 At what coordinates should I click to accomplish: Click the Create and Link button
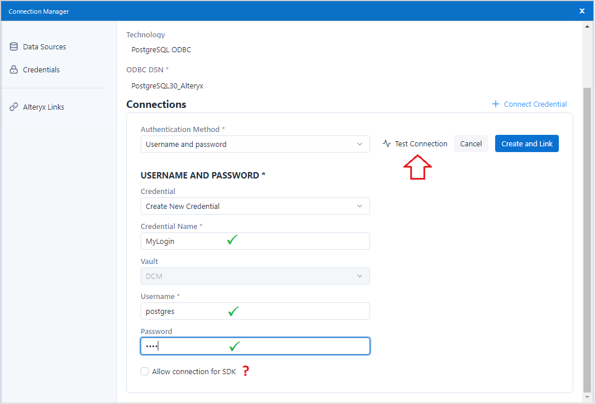[x=527, y=143]
